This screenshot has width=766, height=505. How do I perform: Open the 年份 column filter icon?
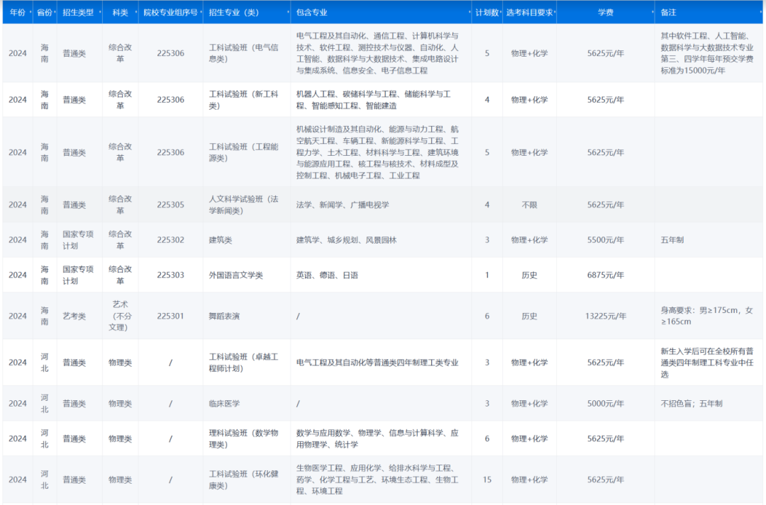coord(30,12)
